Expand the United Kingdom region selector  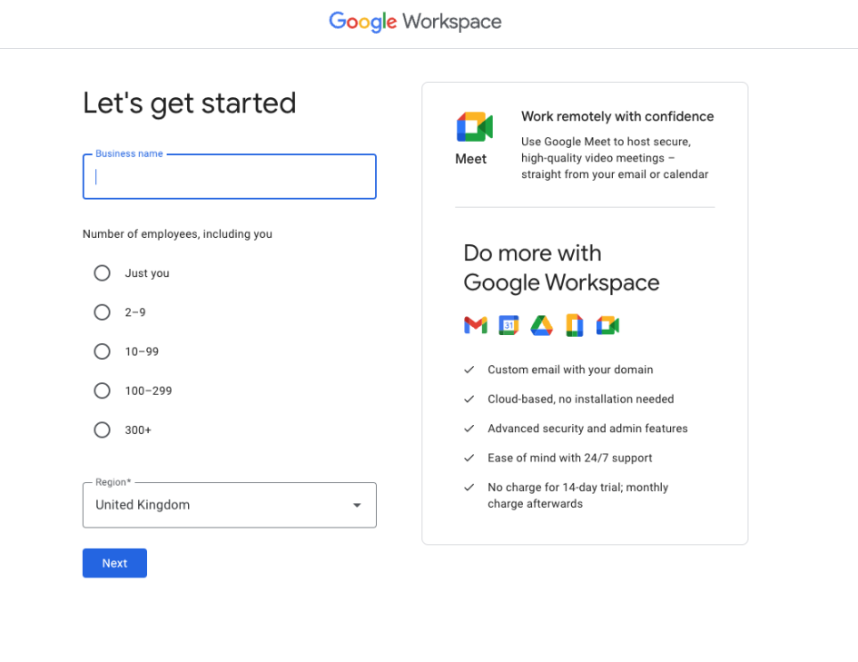229,504
